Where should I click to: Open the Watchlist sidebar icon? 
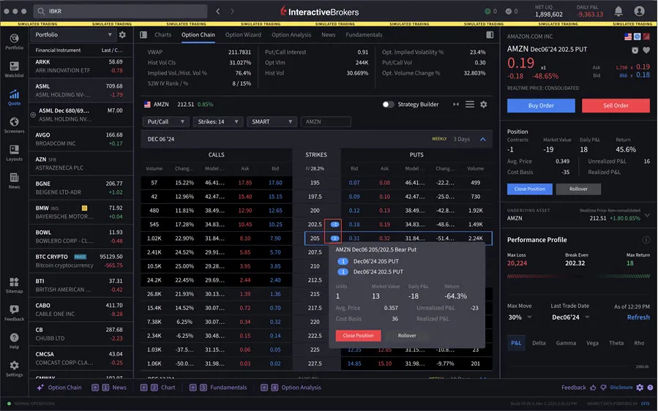[x=14, y=69]
